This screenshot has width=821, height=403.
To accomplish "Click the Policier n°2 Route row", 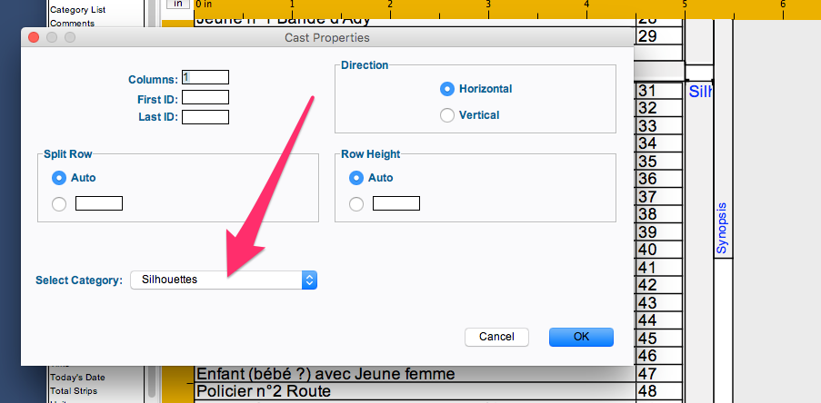I will (264, 391).
